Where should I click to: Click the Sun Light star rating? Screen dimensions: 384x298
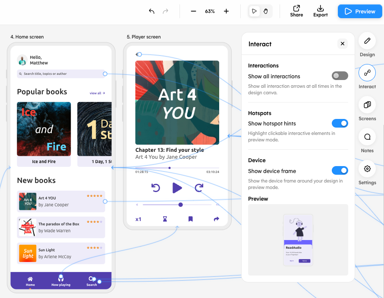tap(94, 248)
